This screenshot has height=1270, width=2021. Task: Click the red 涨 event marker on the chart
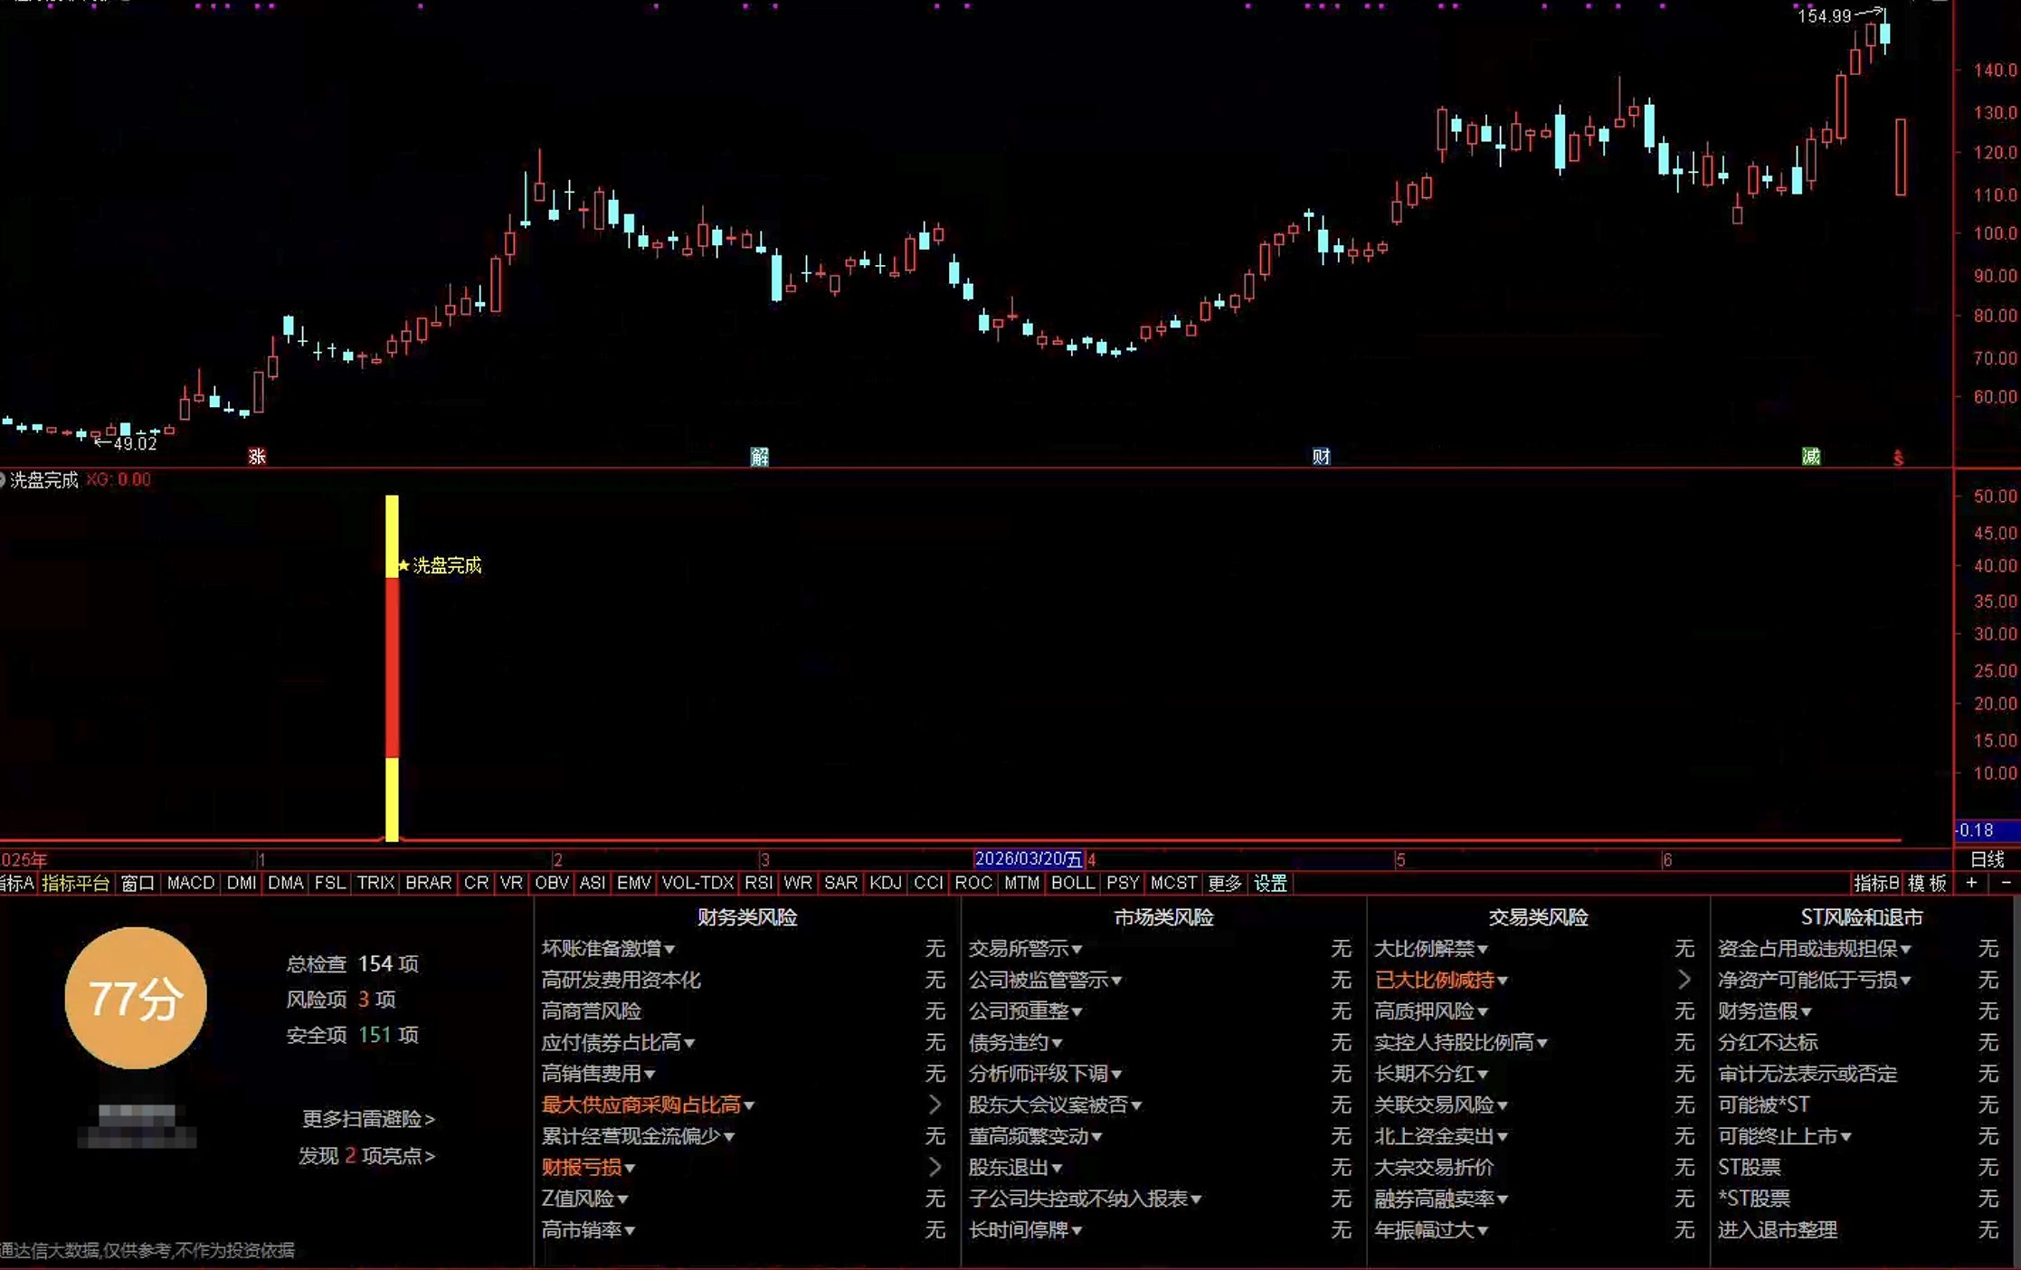(257, 457)
